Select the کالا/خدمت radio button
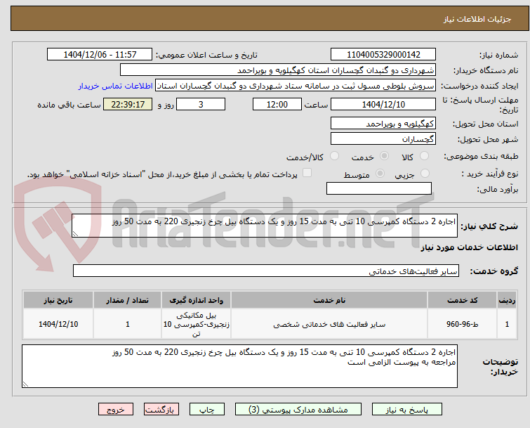Viewport: 530px width, 428px height. pos(334,155)
